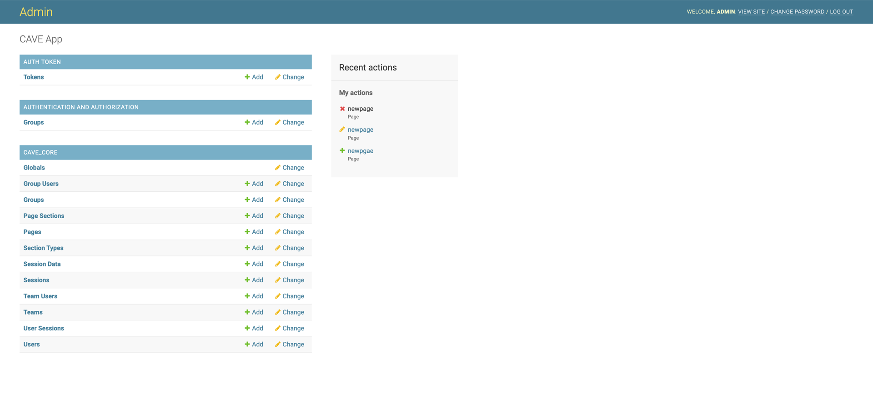Click the green plus icon to add Session Data
Image resolution: width=873 pixels, height=415 pixels.
point(247,264)
